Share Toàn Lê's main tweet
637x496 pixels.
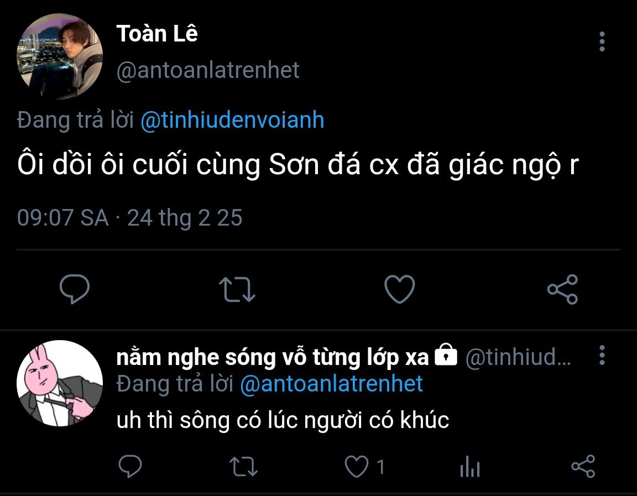pos(562,290)
